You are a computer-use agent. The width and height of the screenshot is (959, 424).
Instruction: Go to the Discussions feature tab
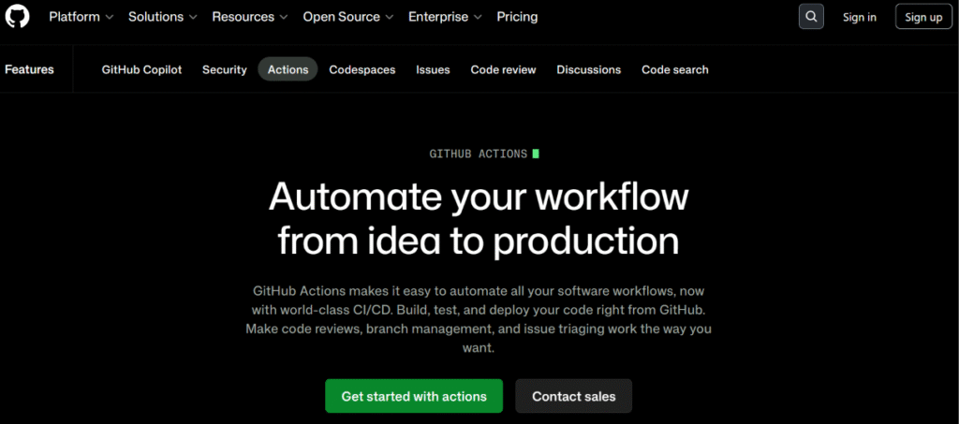point(588,69)
